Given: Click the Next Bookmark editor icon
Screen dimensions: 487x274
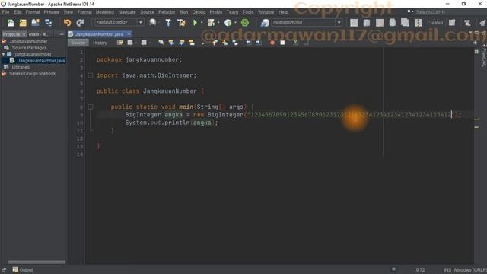Looking at the screenshot, I should (225, 43).
